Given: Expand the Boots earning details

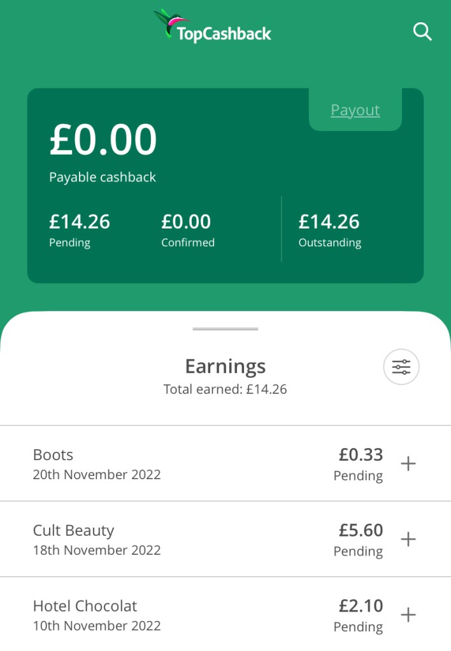Looking at the screenshot, I should pyautogui.click(x=408, y=463).
